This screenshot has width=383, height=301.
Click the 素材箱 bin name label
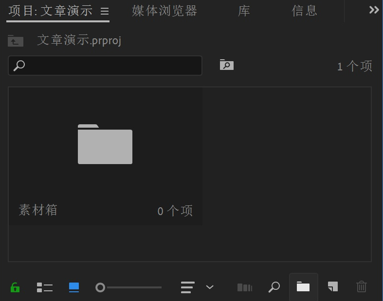click(x=38, y=210)
